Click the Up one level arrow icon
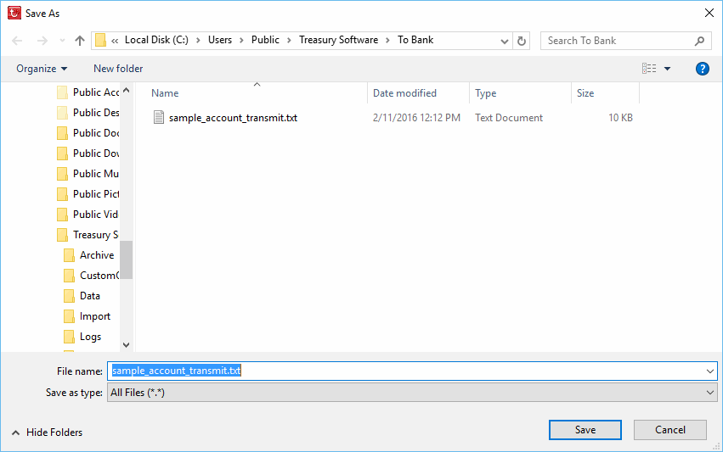Screen dimensions: 723x452 (x=80, y=41)
